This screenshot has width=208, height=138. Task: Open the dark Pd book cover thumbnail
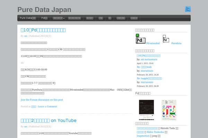click(x=146, y=110)
